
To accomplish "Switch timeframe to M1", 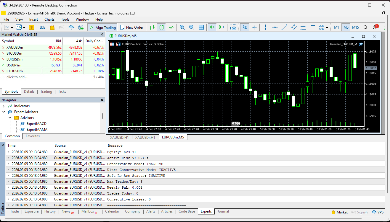I will click(x=336, y=27).
